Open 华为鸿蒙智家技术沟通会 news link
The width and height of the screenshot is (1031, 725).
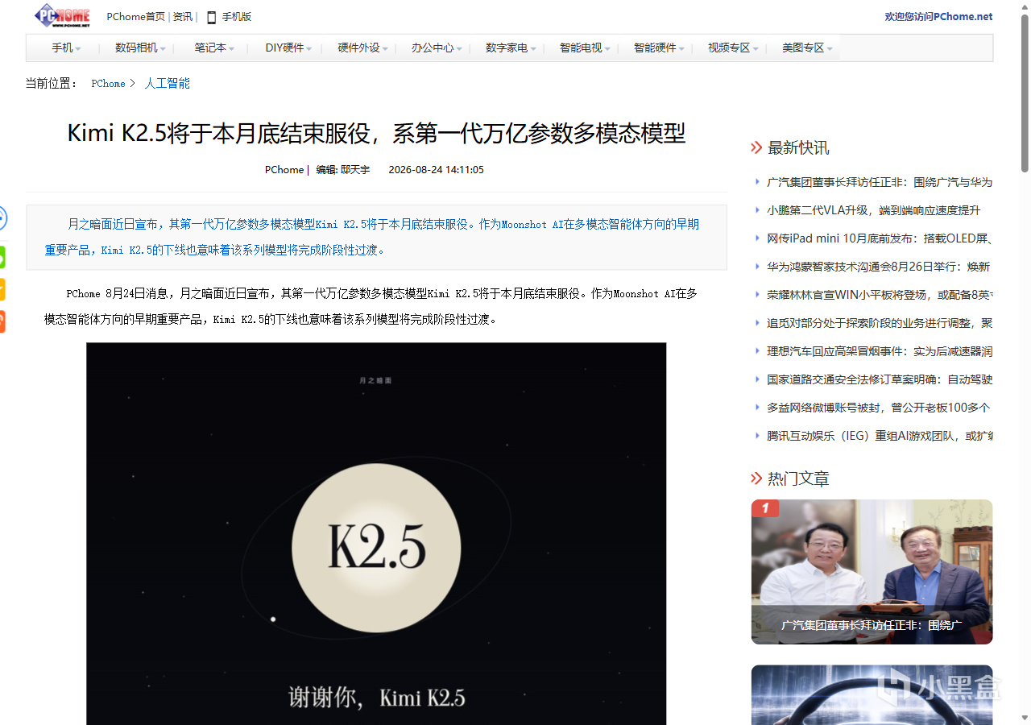878,267
